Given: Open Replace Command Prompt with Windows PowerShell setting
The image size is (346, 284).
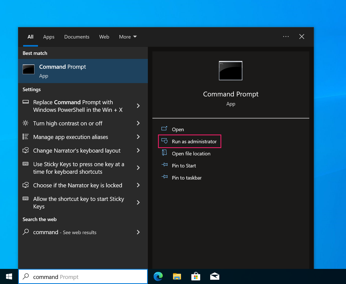Looking at the screenshot, I should click(83, 106).
